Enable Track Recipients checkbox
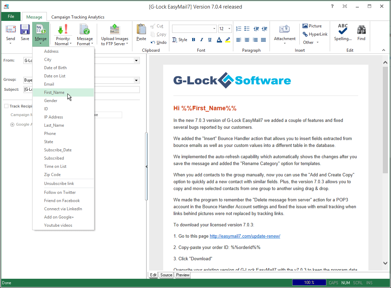The height and width of the screenshot is (288, 391). point(6,106)
